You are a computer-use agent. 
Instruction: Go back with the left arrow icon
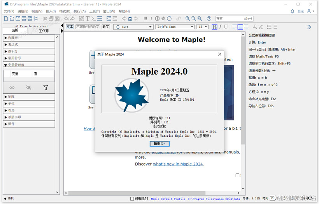[124, 19]
